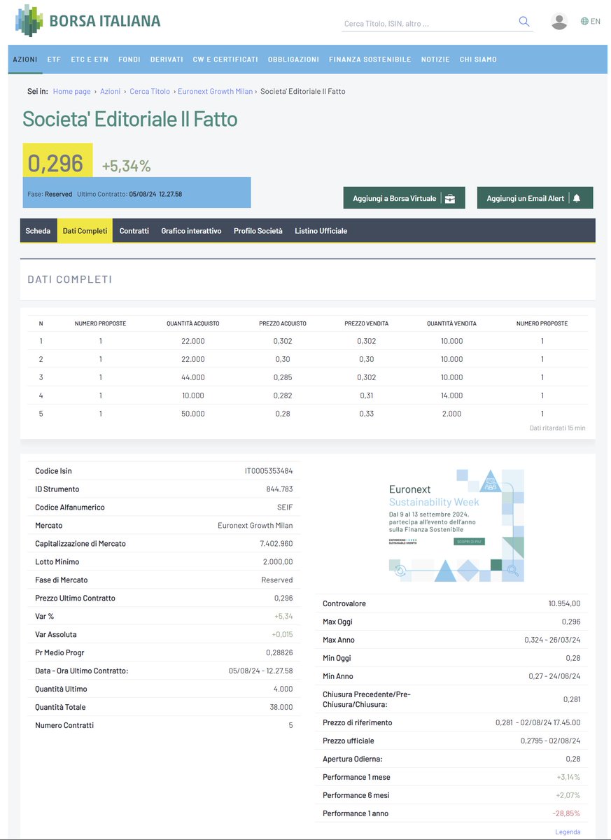Click bid price 0,285 in row 3
This screenshot has width=611, height=840.
pyautogui.click(x=283, y=377)
